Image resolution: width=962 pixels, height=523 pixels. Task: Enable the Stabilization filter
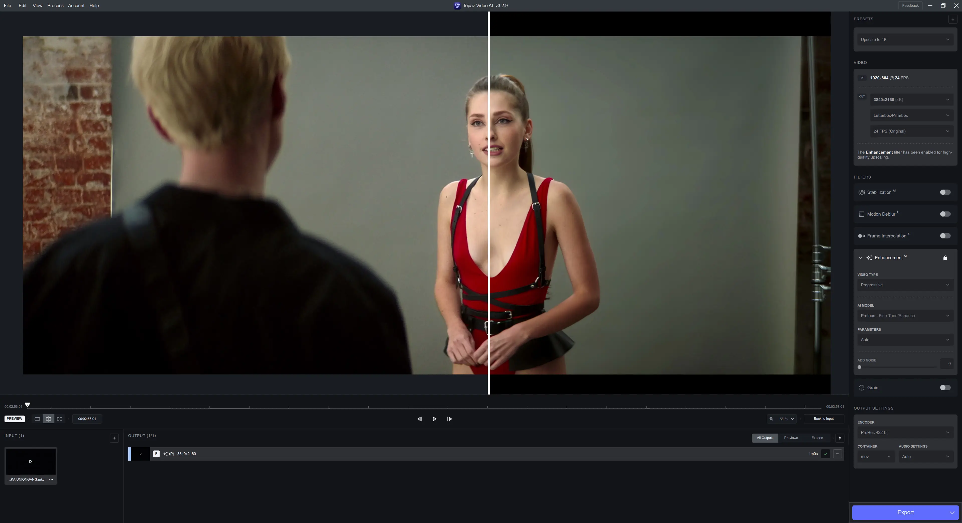click(x=945, y=192)
